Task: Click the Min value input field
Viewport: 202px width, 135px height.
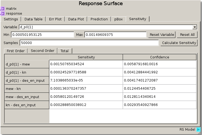Action: click(x=42, y=35)
